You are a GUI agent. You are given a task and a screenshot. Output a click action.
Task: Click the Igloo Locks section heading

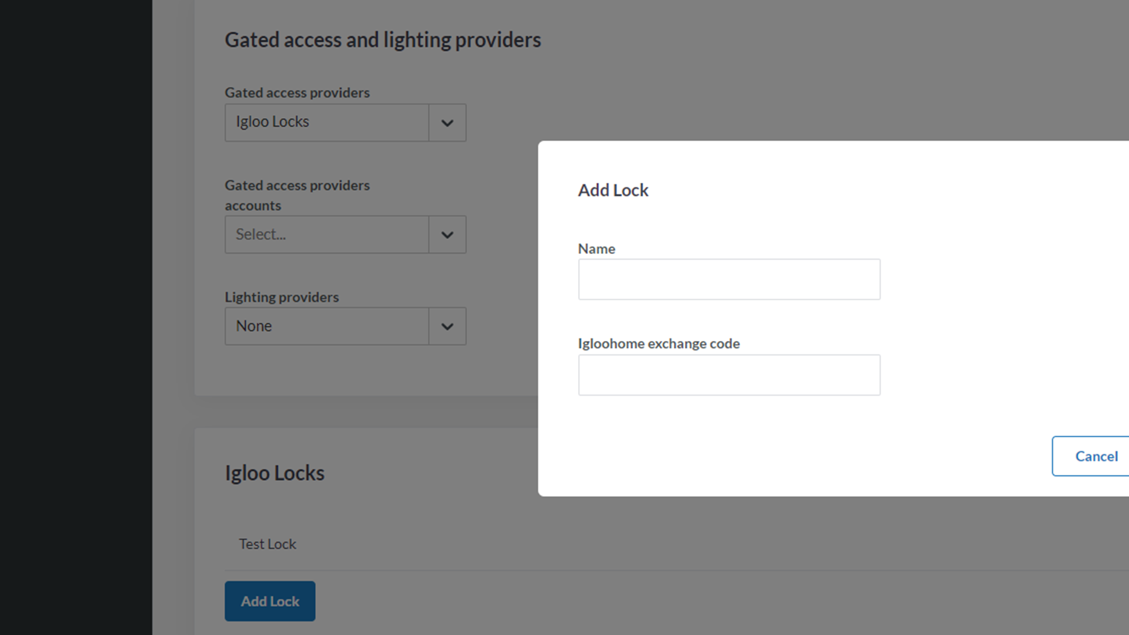coord(274,473)
